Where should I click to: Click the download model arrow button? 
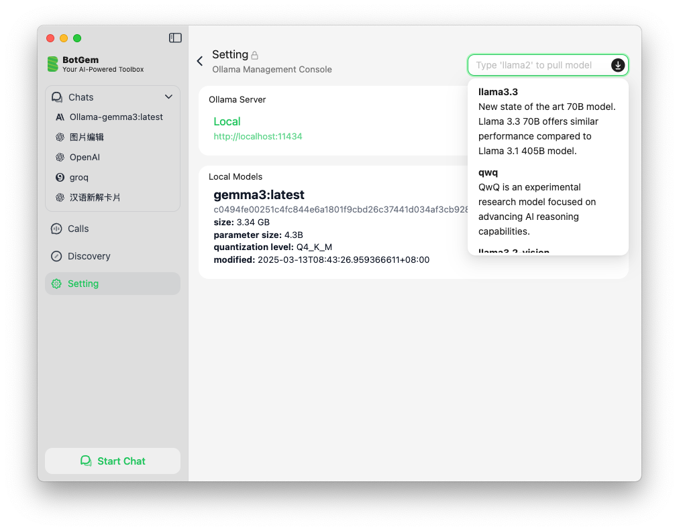coord(618,65)
